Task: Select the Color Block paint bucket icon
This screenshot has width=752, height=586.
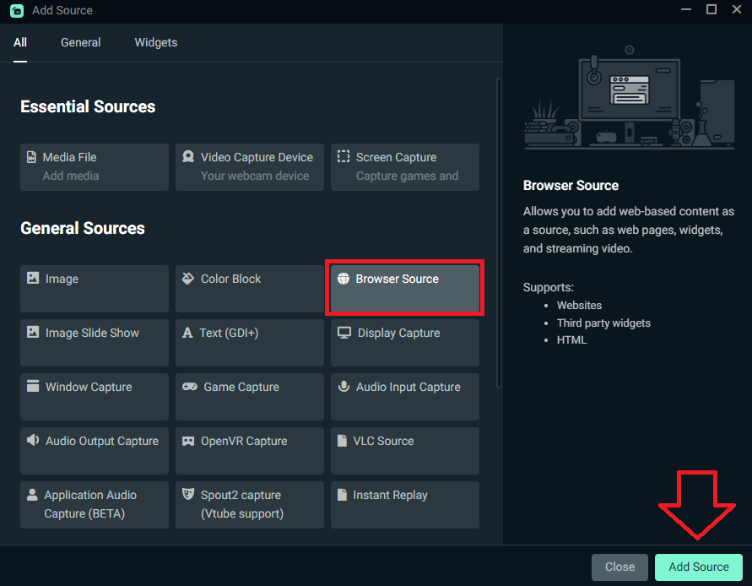Action: (188, 279)
